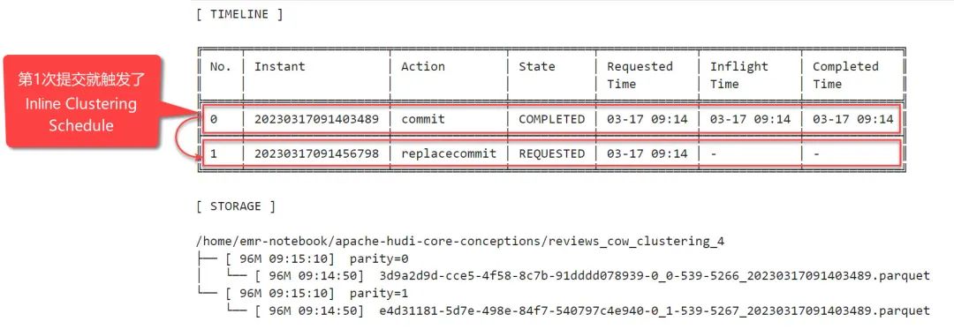Image resolution: width=954 pixels, height=329 pixels.
Task: Click the Action column header
Action: [423, 67]
